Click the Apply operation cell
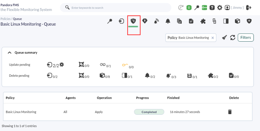Image resolution: width=260 pixels, height=131 pixels. coord(99,112)
